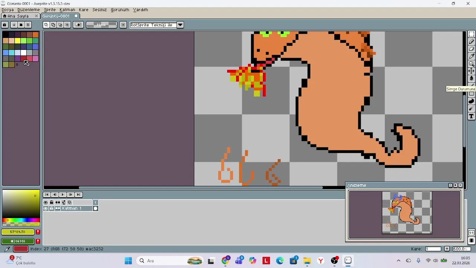Click the Kare frame number input
This screenshot has height=268, width=476.
[433, 249]
